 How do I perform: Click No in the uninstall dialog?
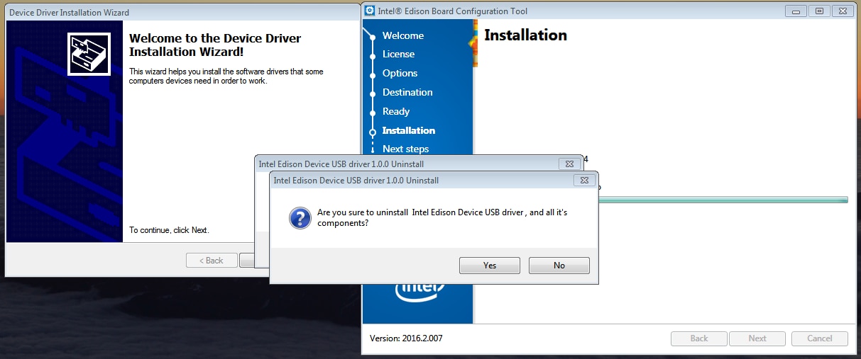(559, 266)
